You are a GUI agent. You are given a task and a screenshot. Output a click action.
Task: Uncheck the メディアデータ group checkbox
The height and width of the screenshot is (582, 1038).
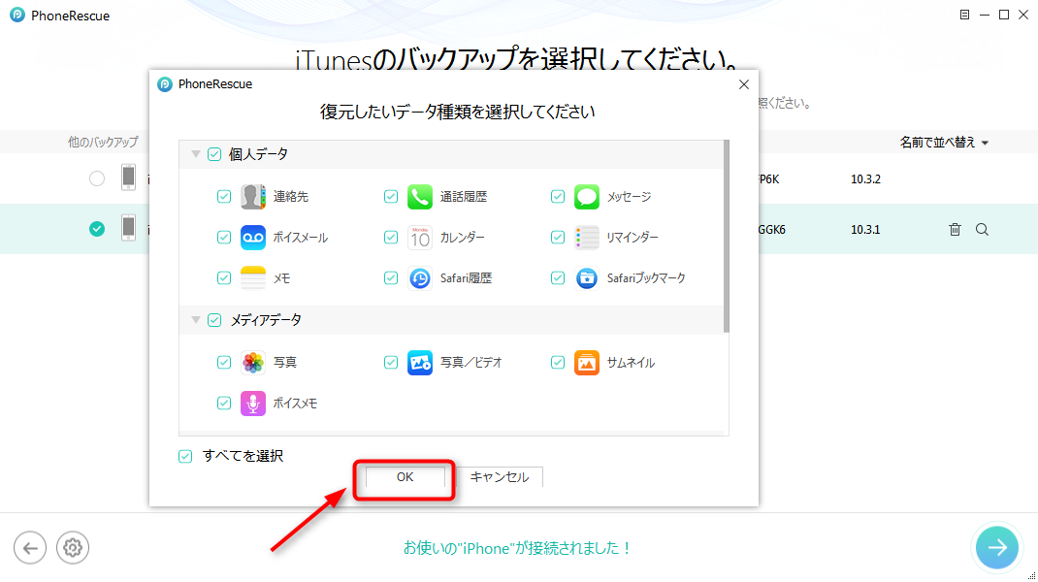tap(214, 320)
